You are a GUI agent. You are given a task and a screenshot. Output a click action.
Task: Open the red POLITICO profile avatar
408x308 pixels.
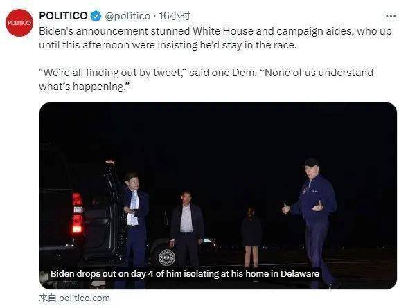[x=19, y=23]
